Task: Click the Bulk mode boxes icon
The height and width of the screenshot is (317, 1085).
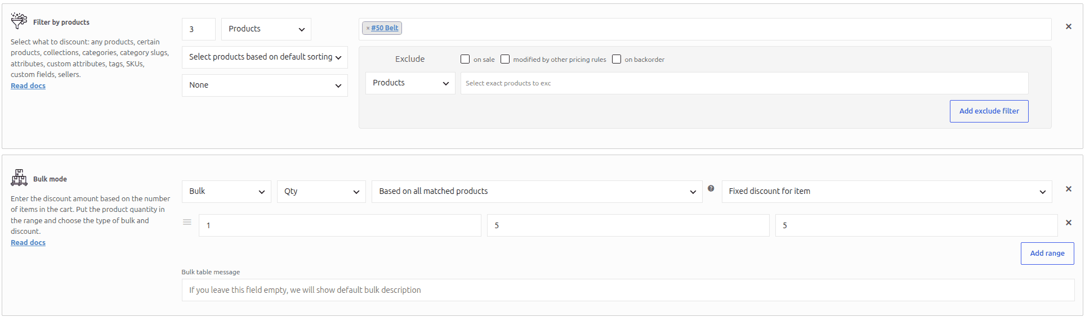Action: point(19,178)
